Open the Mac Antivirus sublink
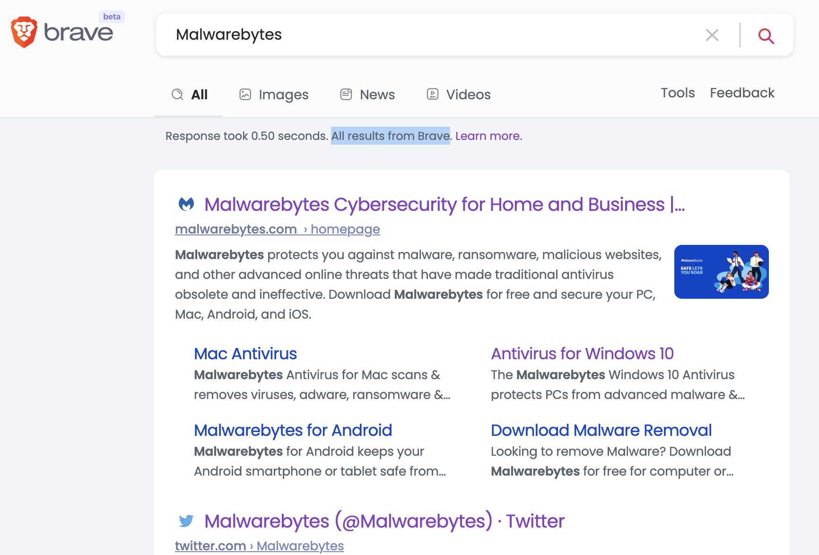 click(245, 354)
